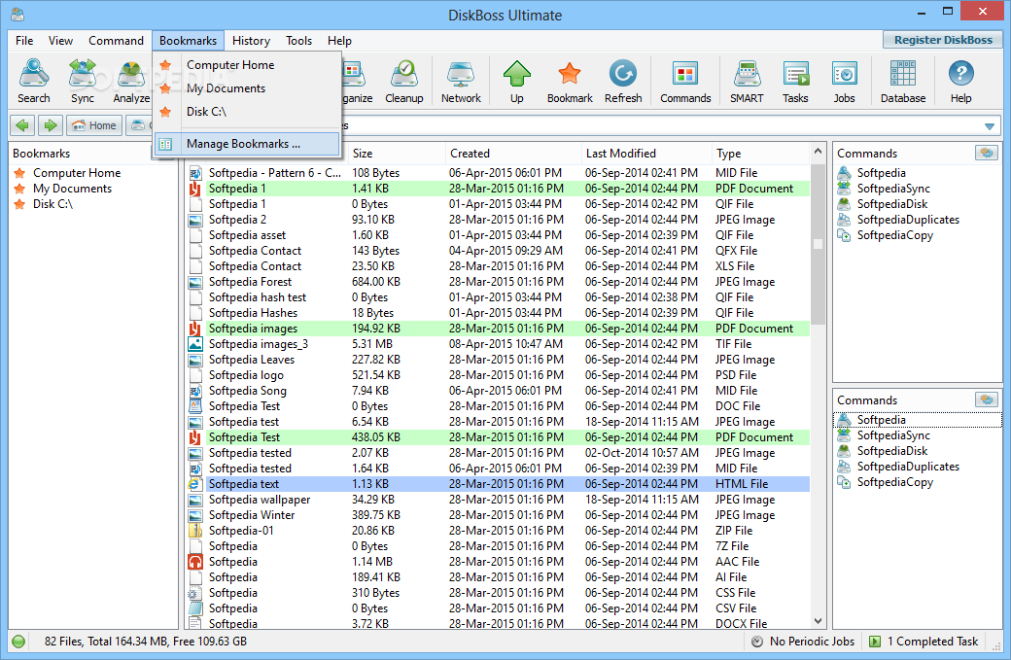Open the SMART disk monitor
This screenshot has height=660, width=1011.
(747, 82)
